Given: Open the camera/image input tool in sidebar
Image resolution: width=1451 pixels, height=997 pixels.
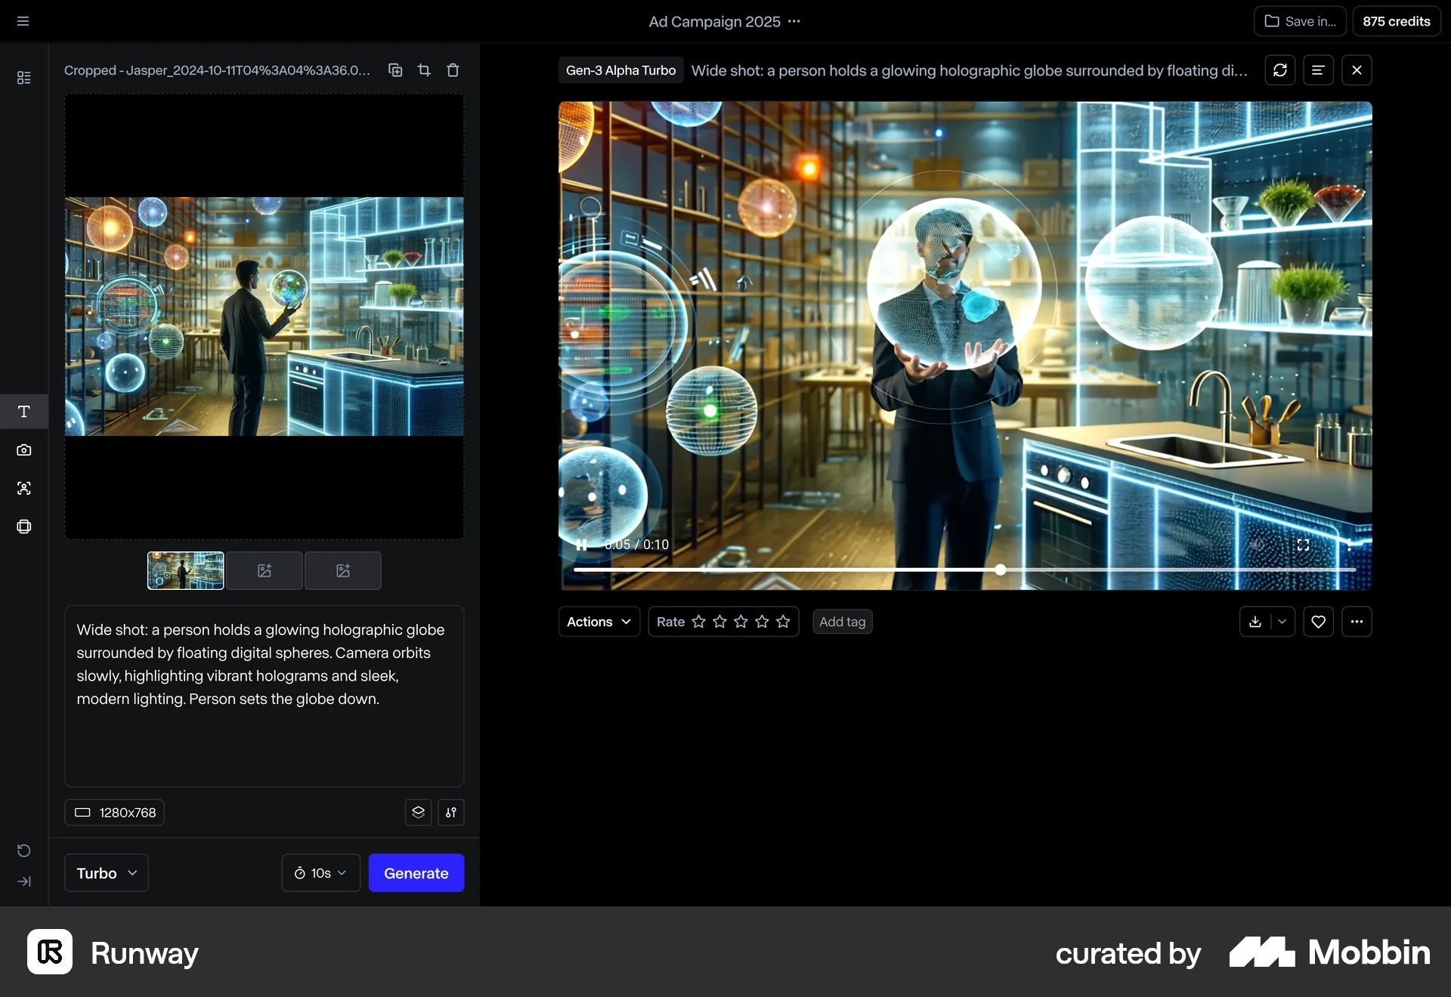Looking at the screenshot, I should (23, 449).
